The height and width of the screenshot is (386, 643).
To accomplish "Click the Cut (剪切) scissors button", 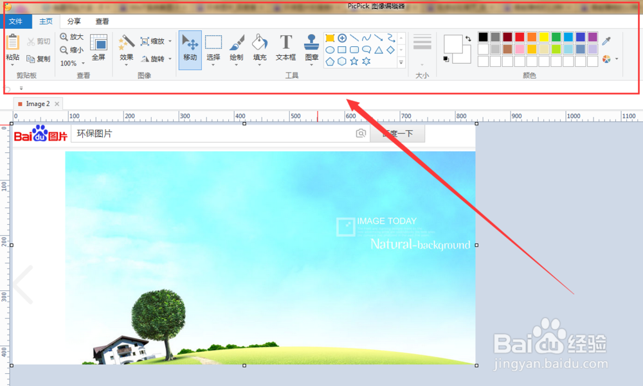I will coord(39,41).
